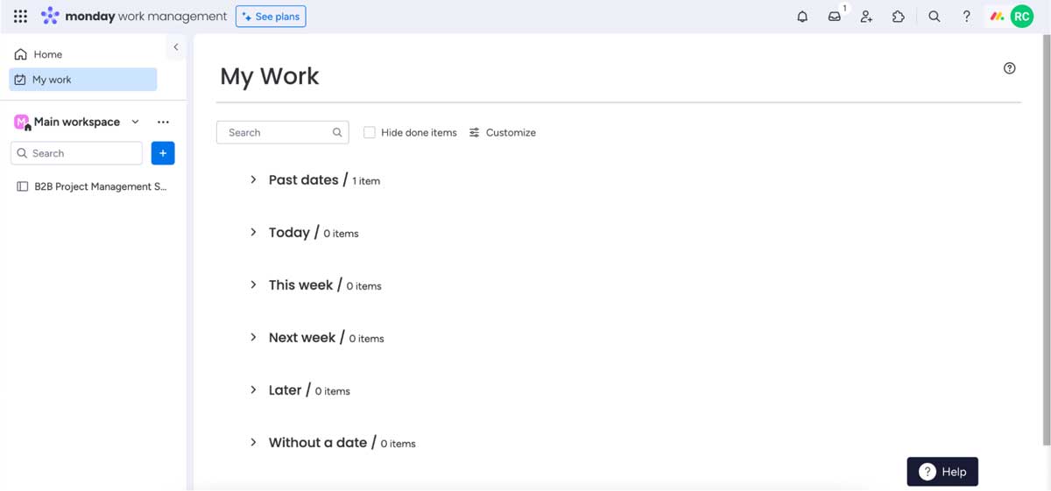Expand the Without a date section

253,442
